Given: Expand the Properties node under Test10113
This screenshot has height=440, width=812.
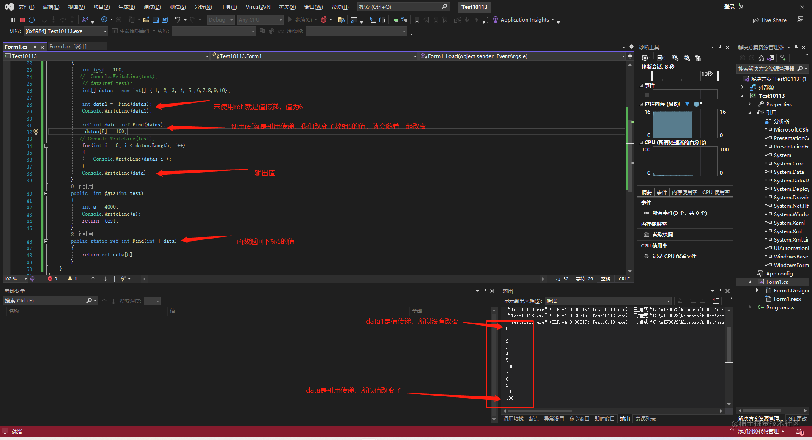Looking at the screenshot, I should tap(750, 104).
